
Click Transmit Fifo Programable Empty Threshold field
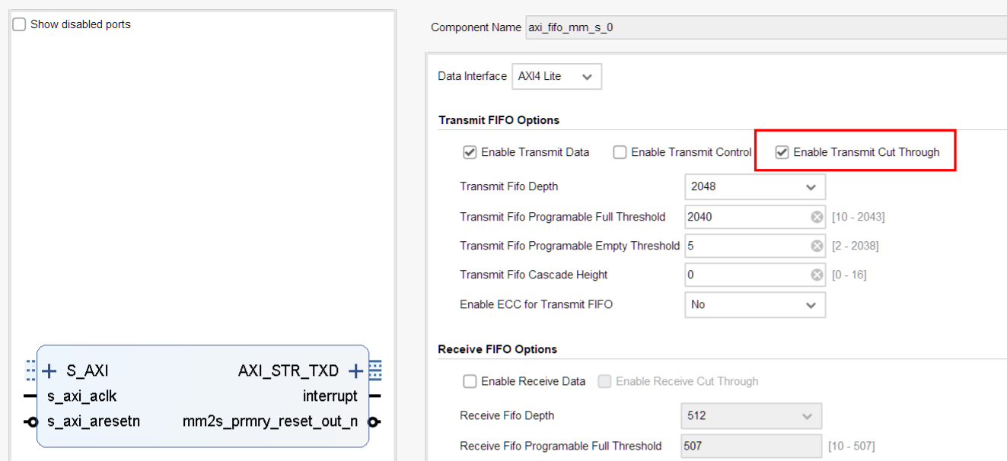tap(746, 246)
